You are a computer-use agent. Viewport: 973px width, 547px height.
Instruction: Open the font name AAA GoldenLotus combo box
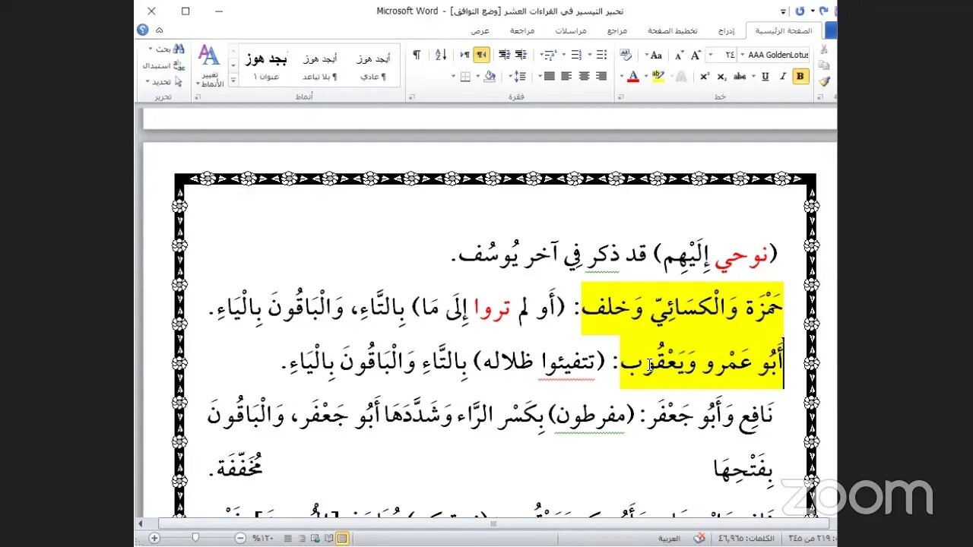[773, 55]
